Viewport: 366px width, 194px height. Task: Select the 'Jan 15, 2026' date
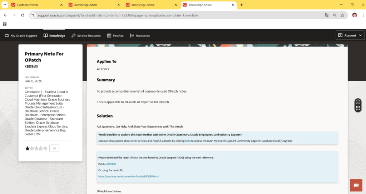point(33,81)
